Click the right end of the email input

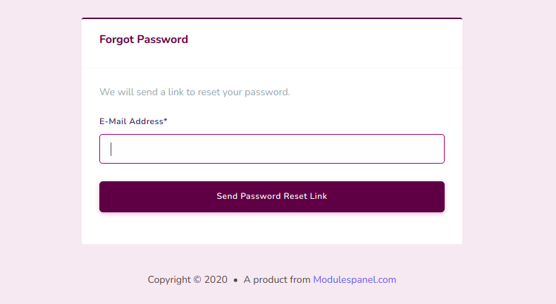point(433,149)
